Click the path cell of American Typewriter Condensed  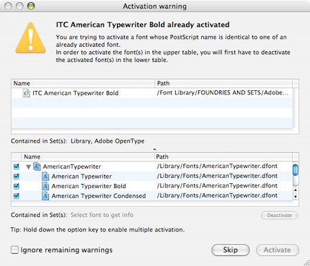click(217, 196)
